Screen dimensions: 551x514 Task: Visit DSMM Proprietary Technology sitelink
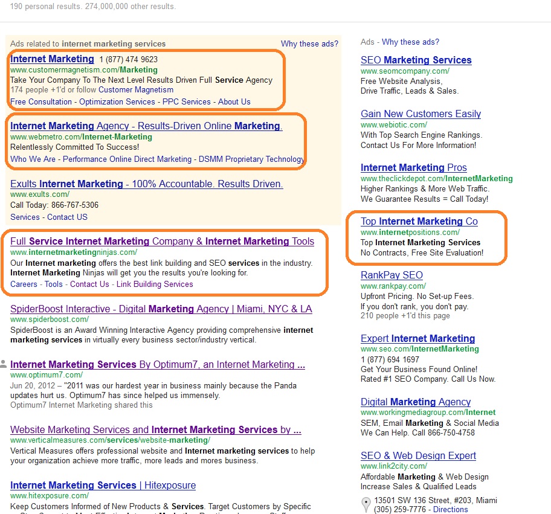pyautogui.click(x=251, y=159)
